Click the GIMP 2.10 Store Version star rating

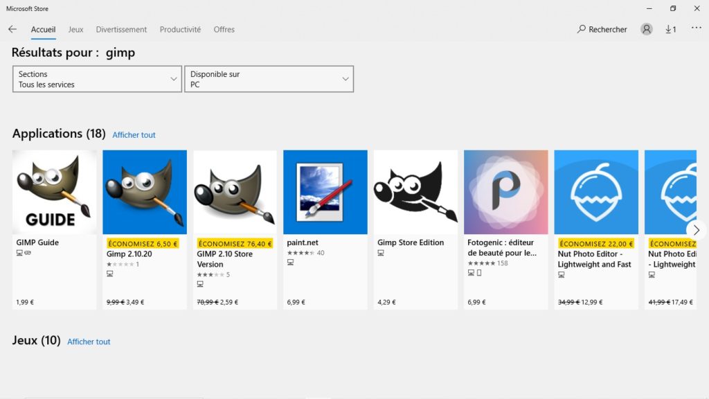pyautogui.click(x=213, y=274)
